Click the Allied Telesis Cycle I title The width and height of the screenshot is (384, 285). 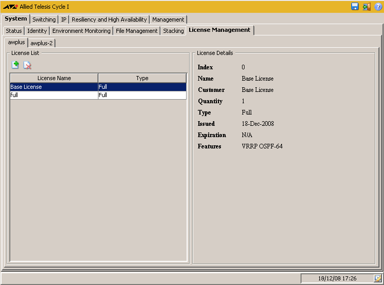44,7
